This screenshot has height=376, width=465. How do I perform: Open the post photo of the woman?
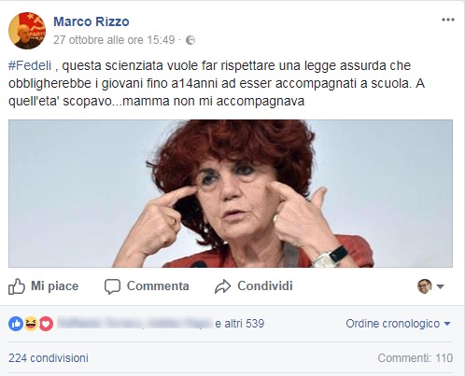231,193
